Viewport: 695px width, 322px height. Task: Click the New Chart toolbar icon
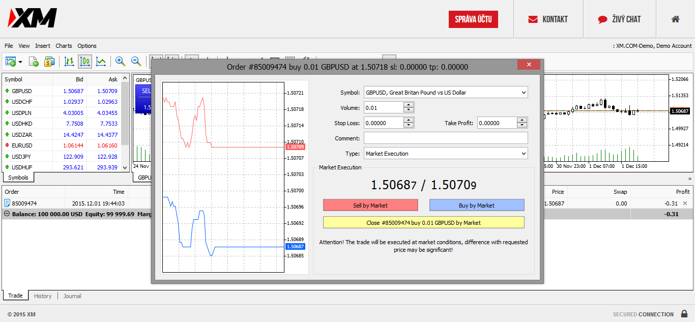(x=11, y=62)
